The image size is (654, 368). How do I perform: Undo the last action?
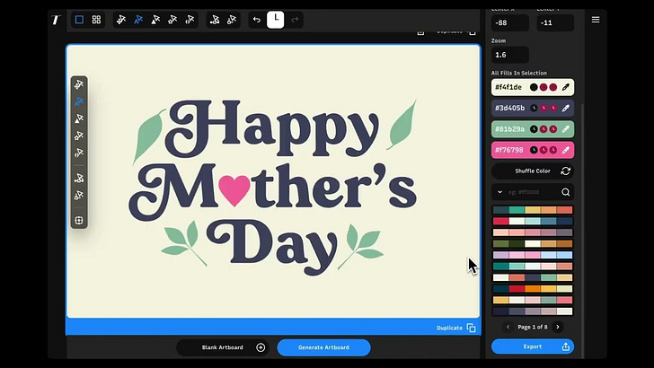coord(257,20)
